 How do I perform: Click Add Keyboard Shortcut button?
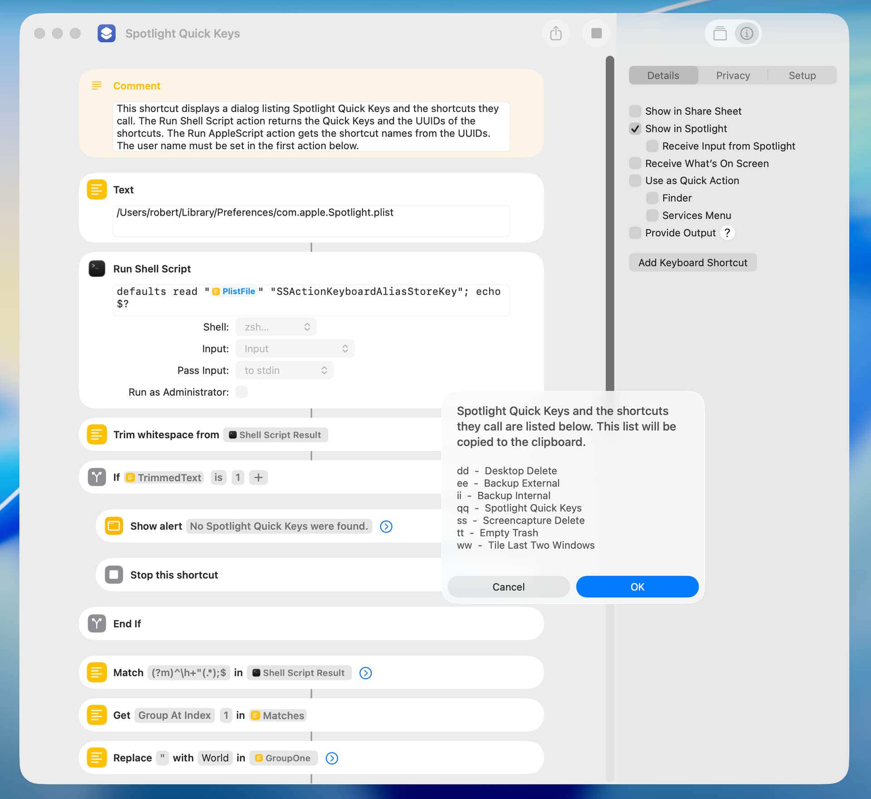click(x=692, y=263)
